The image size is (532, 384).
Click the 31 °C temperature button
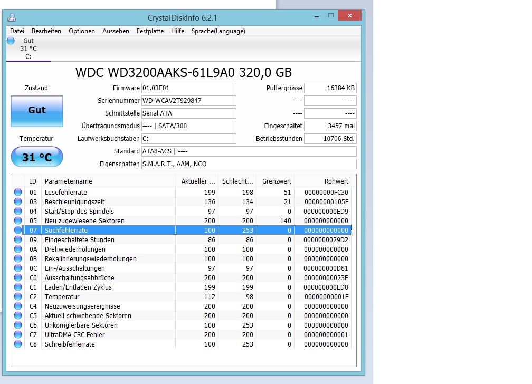pyautogui.click(x=37, y=157)
